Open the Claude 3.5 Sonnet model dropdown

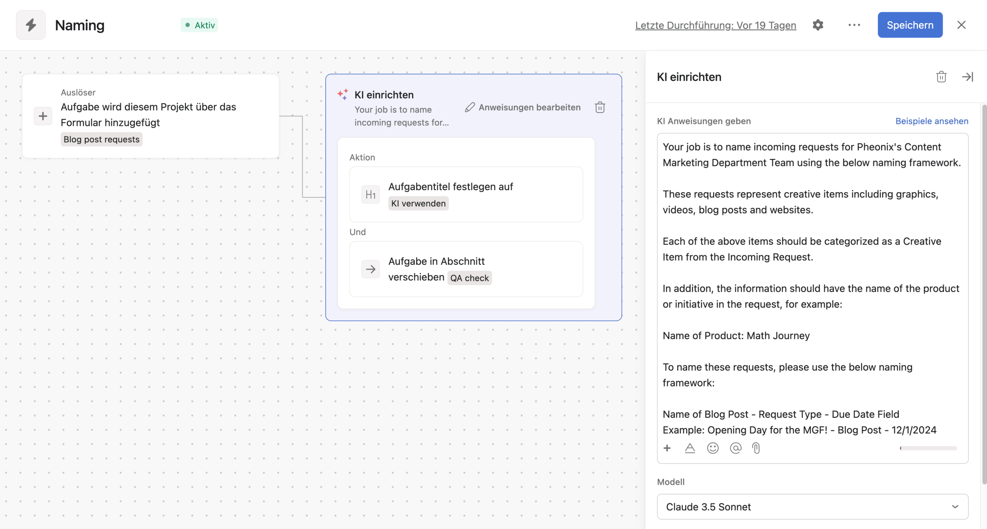click(x=812, y=507)
